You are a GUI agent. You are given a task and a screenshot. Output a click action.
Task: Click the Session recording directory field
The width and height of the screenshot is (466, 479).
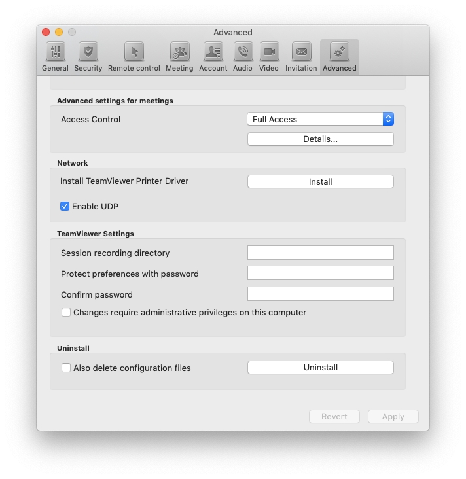tap(320, 253)
